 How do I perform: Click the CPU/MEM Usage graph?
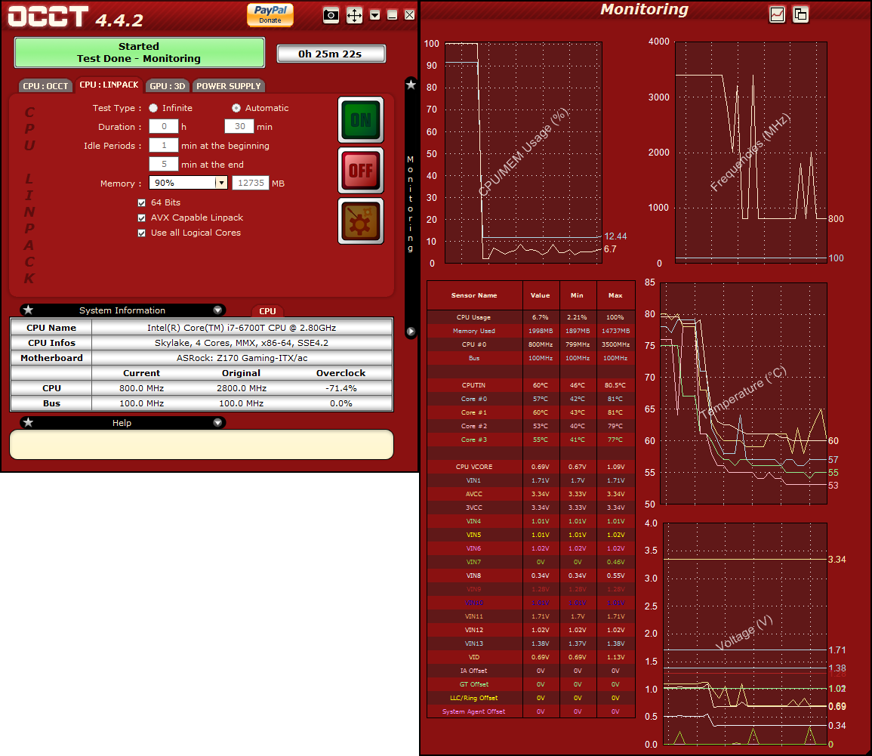[x=523, y=153]
